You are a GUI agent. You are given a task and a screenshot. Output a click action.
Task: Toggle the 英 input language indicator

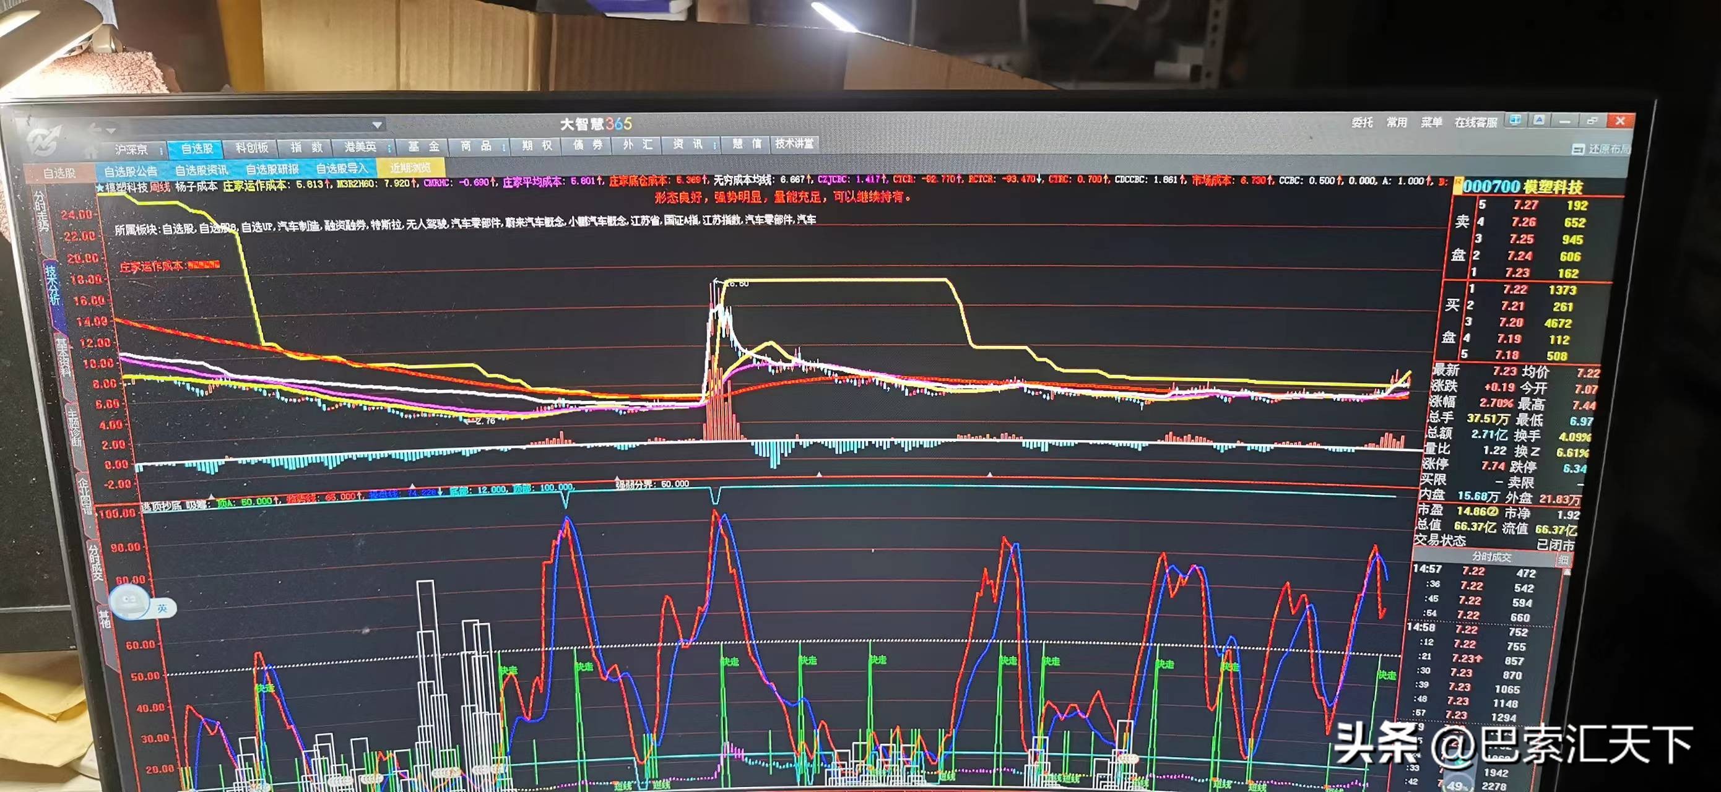pyautogui.click(x=162, y=608)
